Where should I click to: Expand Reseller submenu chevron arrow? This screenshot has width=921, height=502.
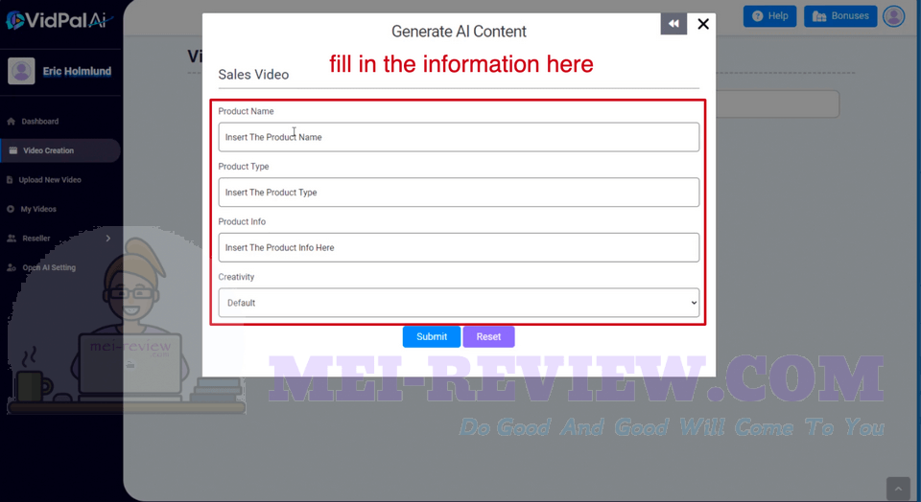tap(108, 239)
